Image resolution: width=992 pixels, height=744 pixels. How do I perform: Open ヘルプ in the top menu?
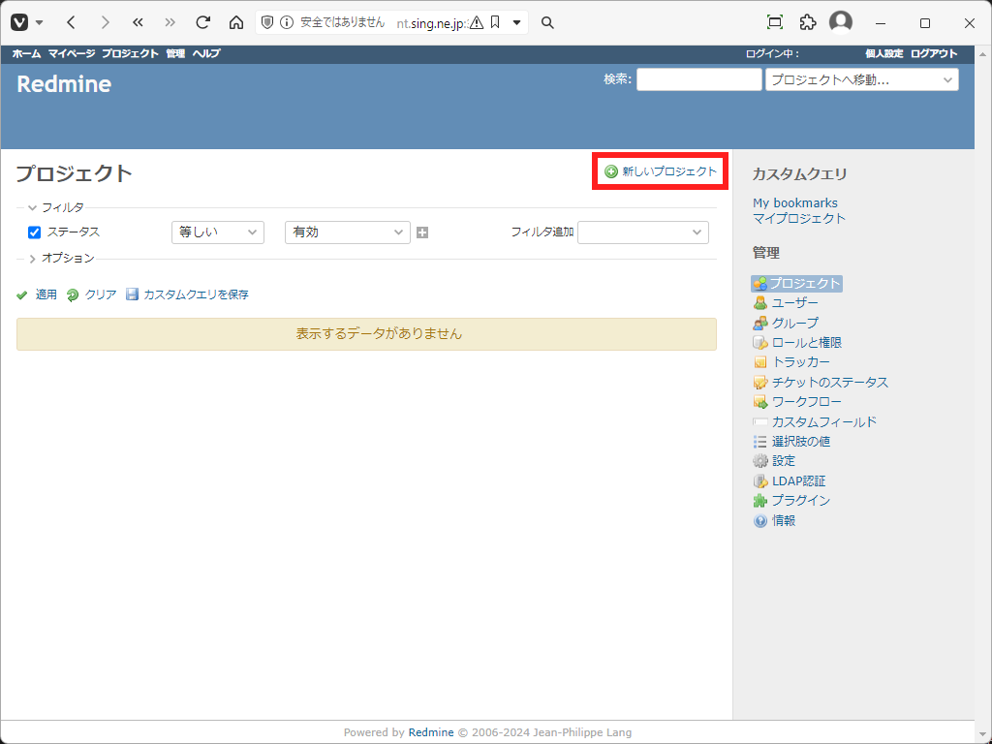pos(206,54)
